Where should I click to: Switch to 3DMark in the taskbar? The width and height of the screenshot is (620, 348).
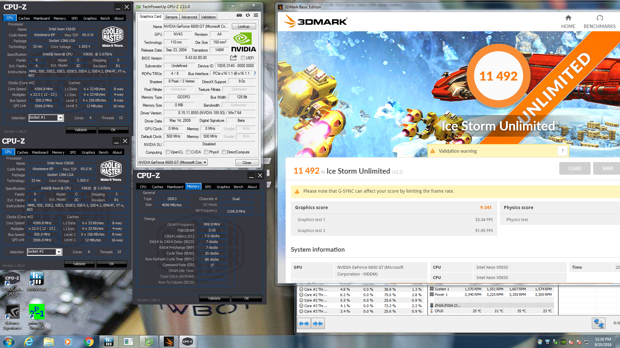point(169,342)
